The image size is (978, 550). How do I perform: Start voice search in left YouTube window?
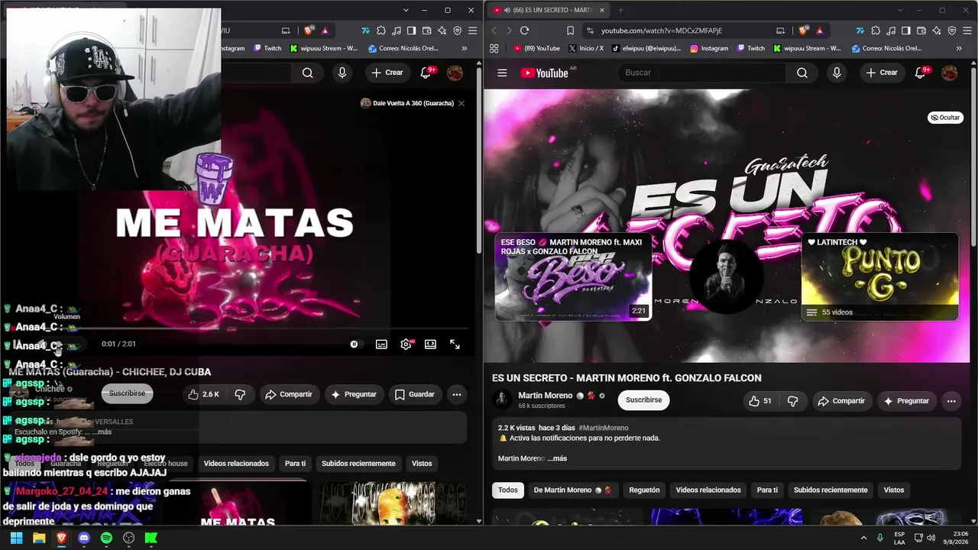coord(342,73)
